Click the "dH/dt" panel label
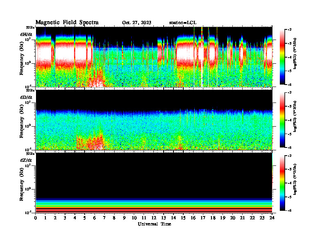This screenshot has height=250, width=324. pyautogui.click(x=26, y=34)
